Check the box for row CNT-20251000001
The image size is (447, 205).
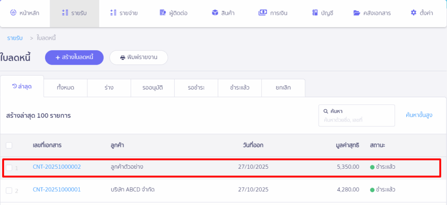pyautogui.click(x=9, y=190)
